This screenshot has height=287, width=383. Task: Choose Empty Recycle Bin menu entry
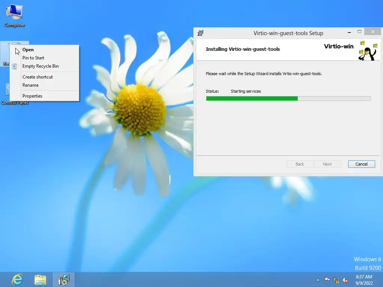pos(44,66)
